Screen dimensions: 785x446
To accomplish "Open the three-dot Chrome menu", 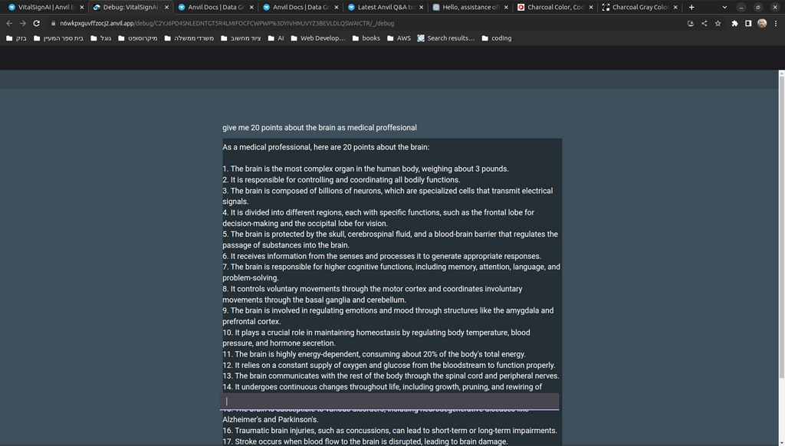I will 776,24.
